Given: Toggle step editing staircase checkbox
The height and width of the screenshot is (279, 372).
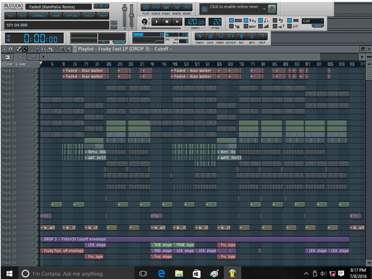Looking at the screenshot, I should (x=260, y=26).
